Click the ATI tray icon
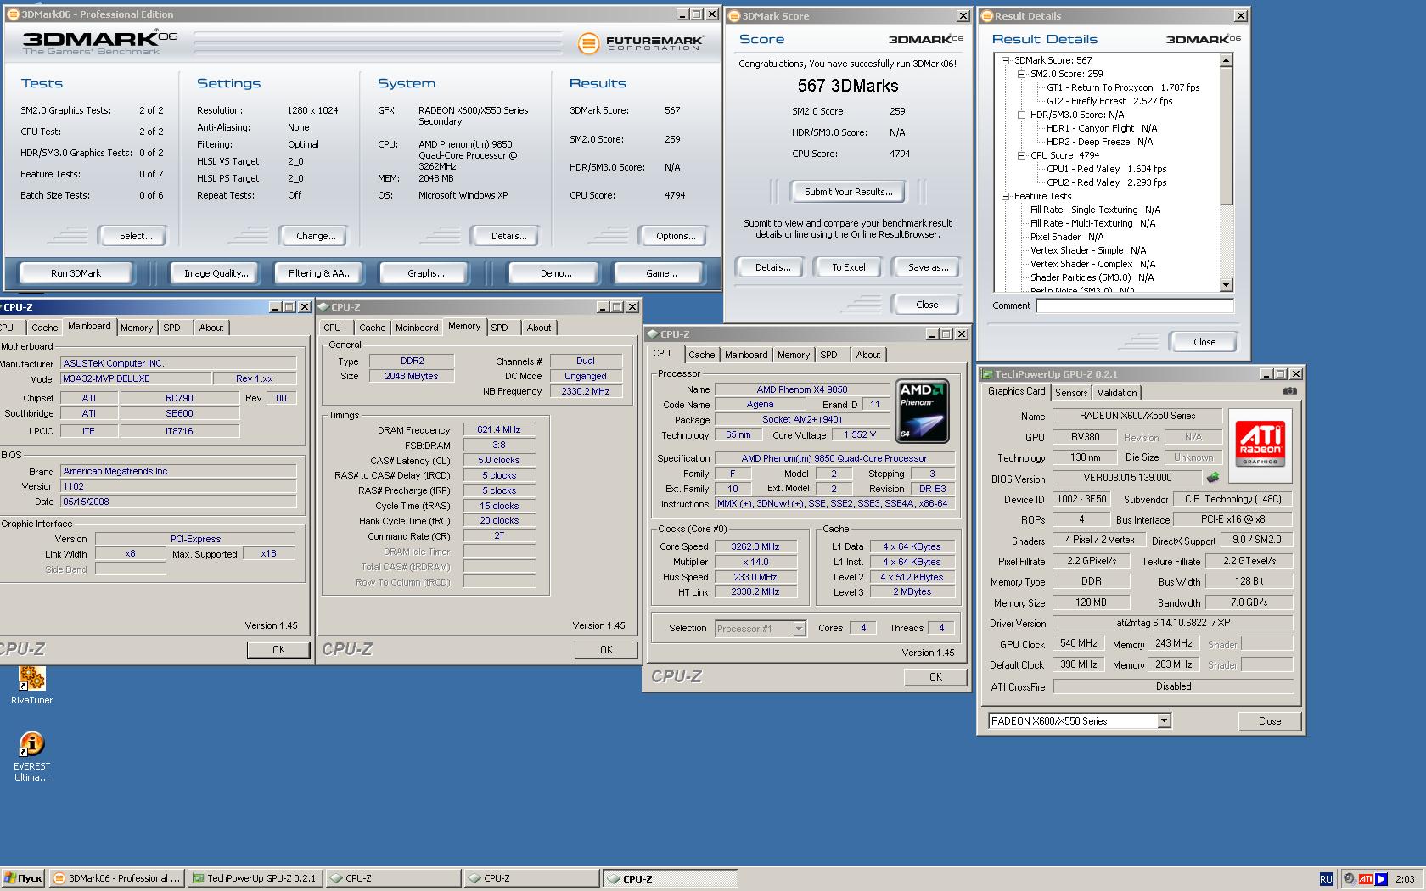The image size is (1426, 891). tap(1365, 879)
